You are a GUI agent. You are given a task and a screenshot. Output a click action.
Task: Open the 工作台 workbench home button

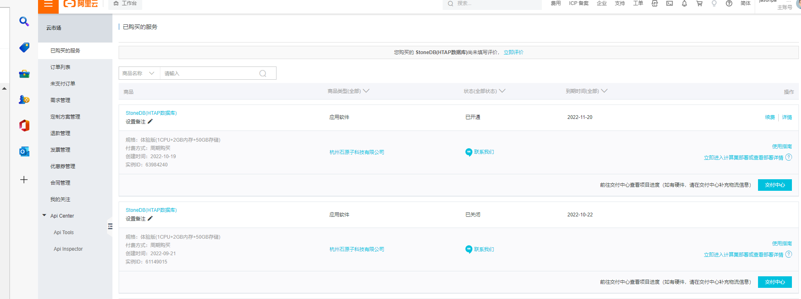pyautogui.click(x=125, y=3)
